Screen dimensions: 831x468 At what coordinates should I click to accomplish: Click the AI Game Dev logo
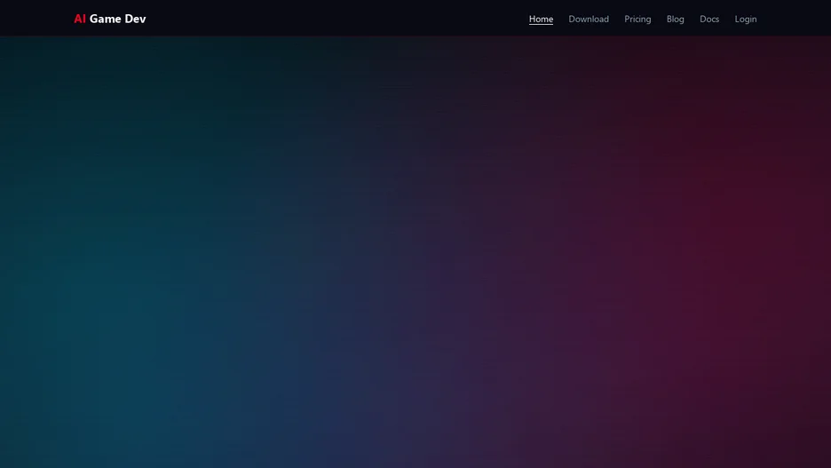[110, 19]
